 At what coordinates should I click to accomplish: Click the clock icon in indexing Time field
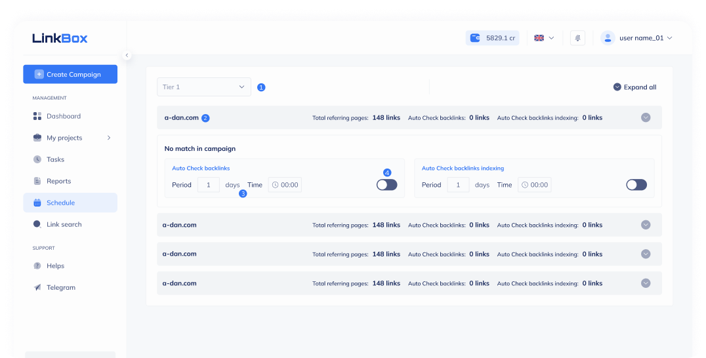click(524, 185)
